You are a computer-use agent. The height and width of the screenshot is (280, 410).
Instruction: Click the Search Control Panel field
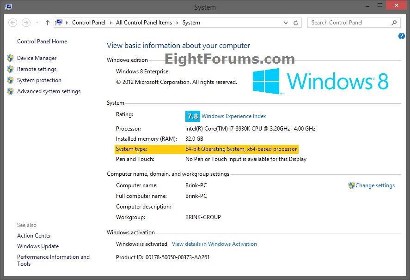(x=349, y=23)
